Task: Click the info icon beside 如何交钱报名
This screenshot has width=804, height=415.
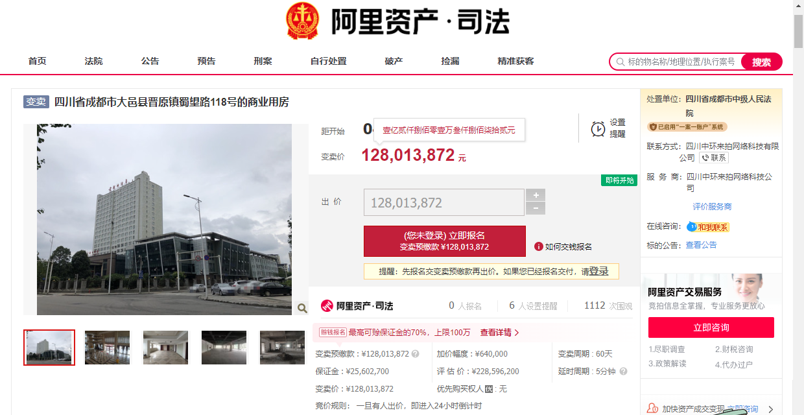Action: point(538,246)
